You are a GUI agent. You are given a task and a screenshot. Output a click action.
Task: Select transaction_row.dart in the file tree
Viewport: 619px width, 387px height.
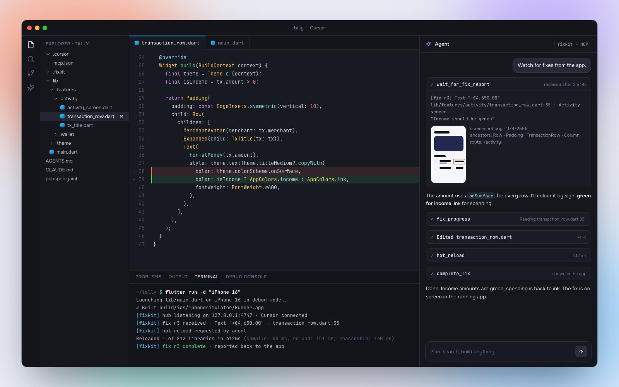(x=84, y=116)
